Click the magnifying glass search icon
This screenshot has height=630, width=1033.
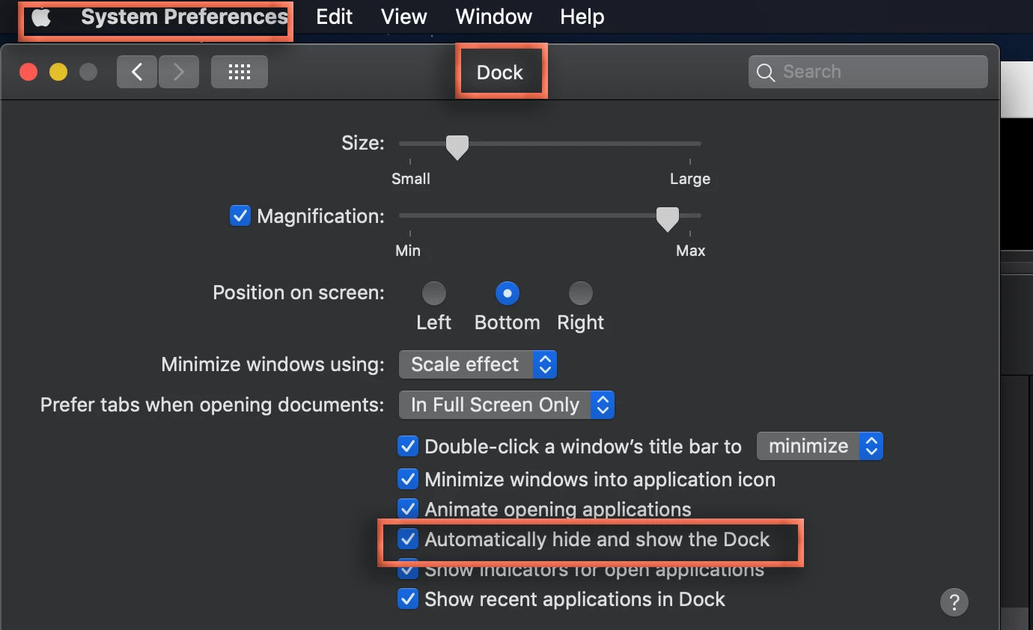tap(765, 73)
